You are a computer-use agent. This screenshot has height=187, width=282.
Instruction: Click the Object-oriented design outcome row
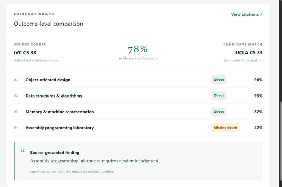point(138,80)
